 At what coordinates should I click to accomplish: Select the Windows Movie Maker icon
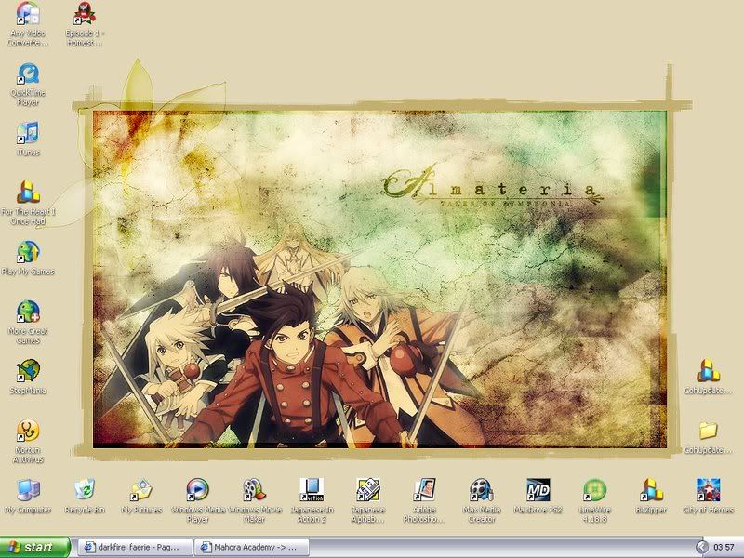[254, 490]
